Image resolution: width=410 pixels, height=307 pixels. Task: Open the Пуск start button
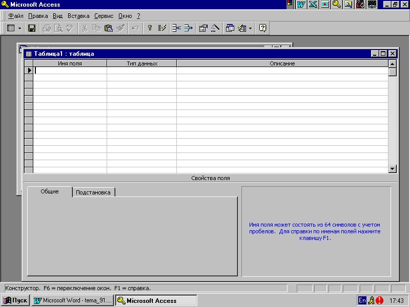pos(15,300)
